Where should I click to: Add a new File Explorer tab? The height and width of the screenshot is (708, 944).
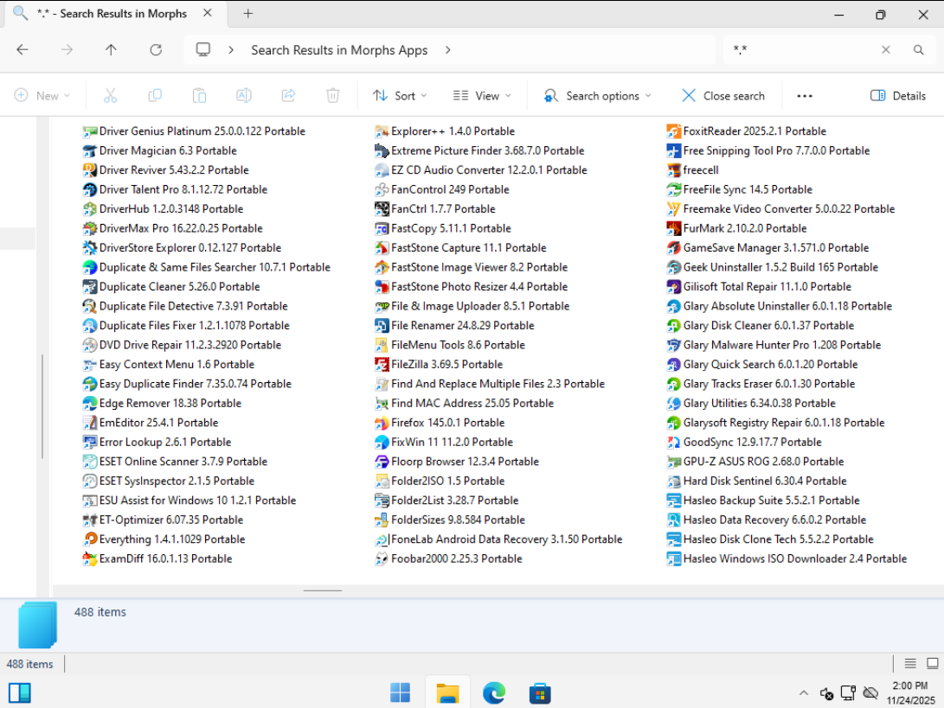click(248, 14)
